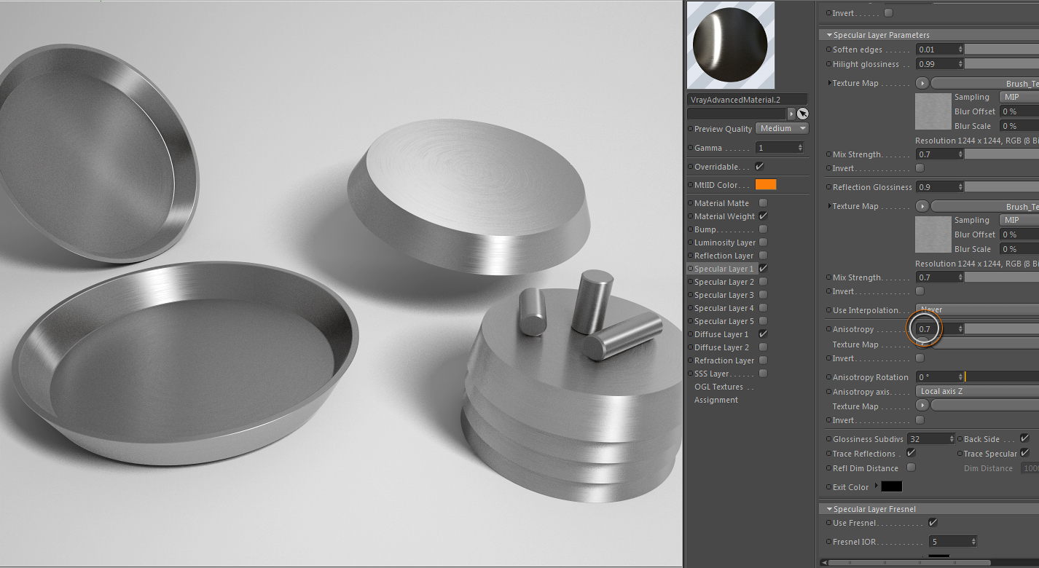Select the Specular Layer 1 tab
This screenshot has width=1039, height=568.
(x=724, y=269)
